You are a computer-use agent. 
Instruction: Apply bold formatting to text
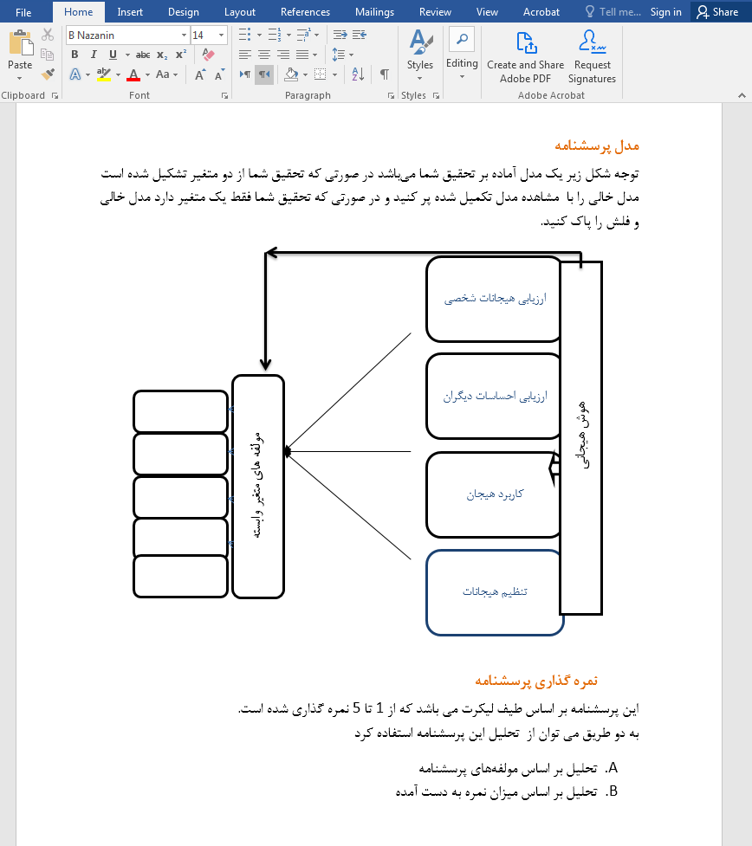(x=74, y=54)
